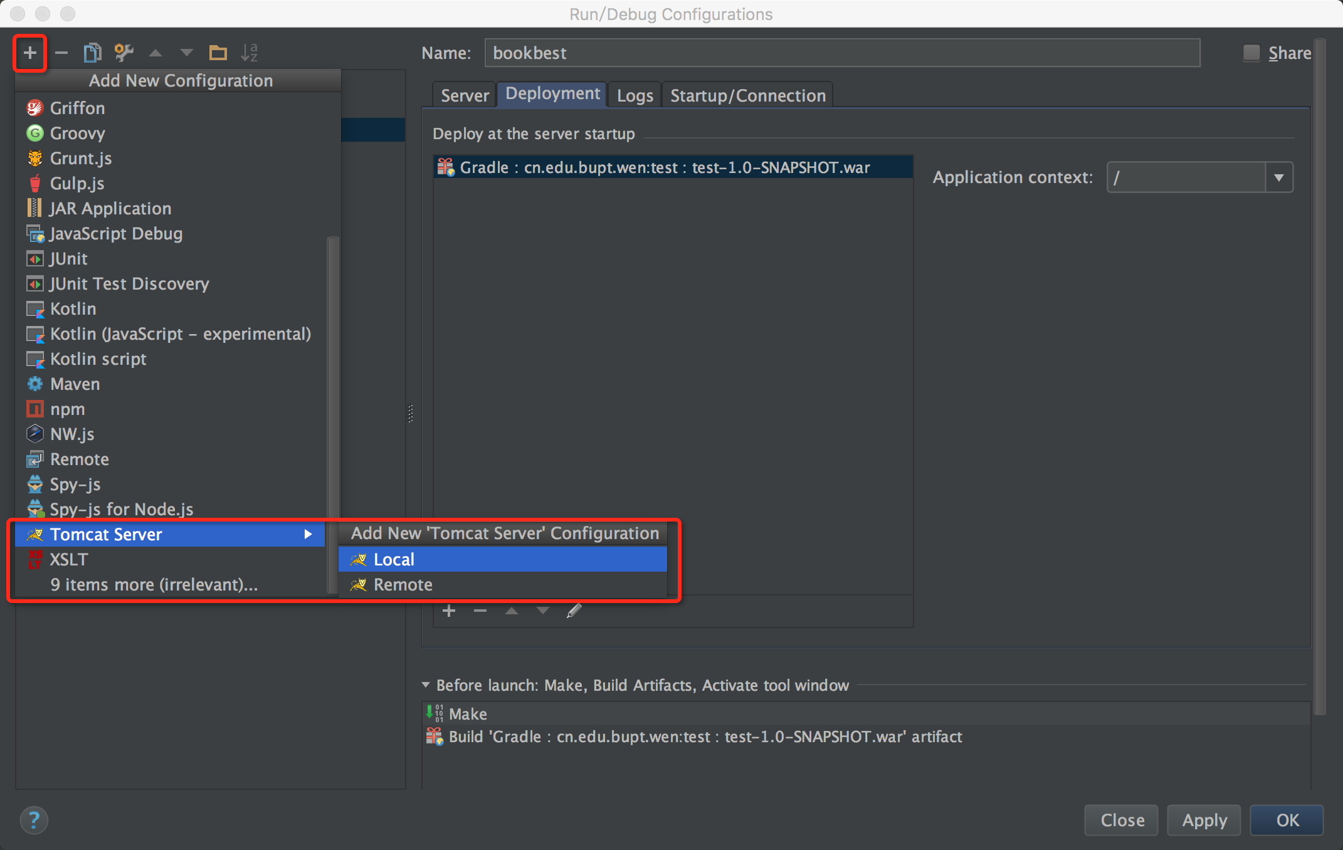The width and height of the screenshot is (1343, 850).
Task: Click the OK button
Action: coord(1287,820)
